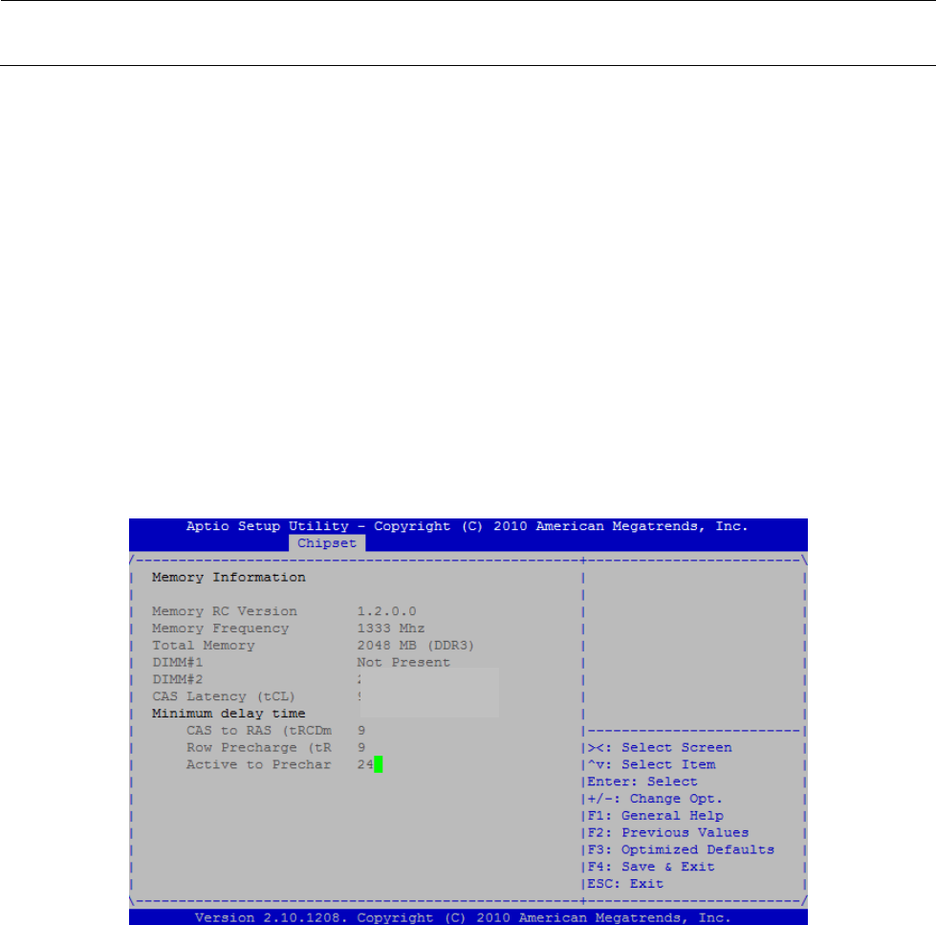Click the Minimum delay time heading
Viewport: 936px width, 925px height.
point(229,714)
